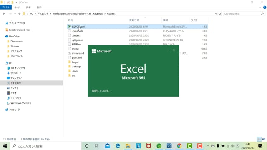Select PC in navigation pane
Image resolution: width=267 pixels, height=150 pixels.
coord(10,63)
